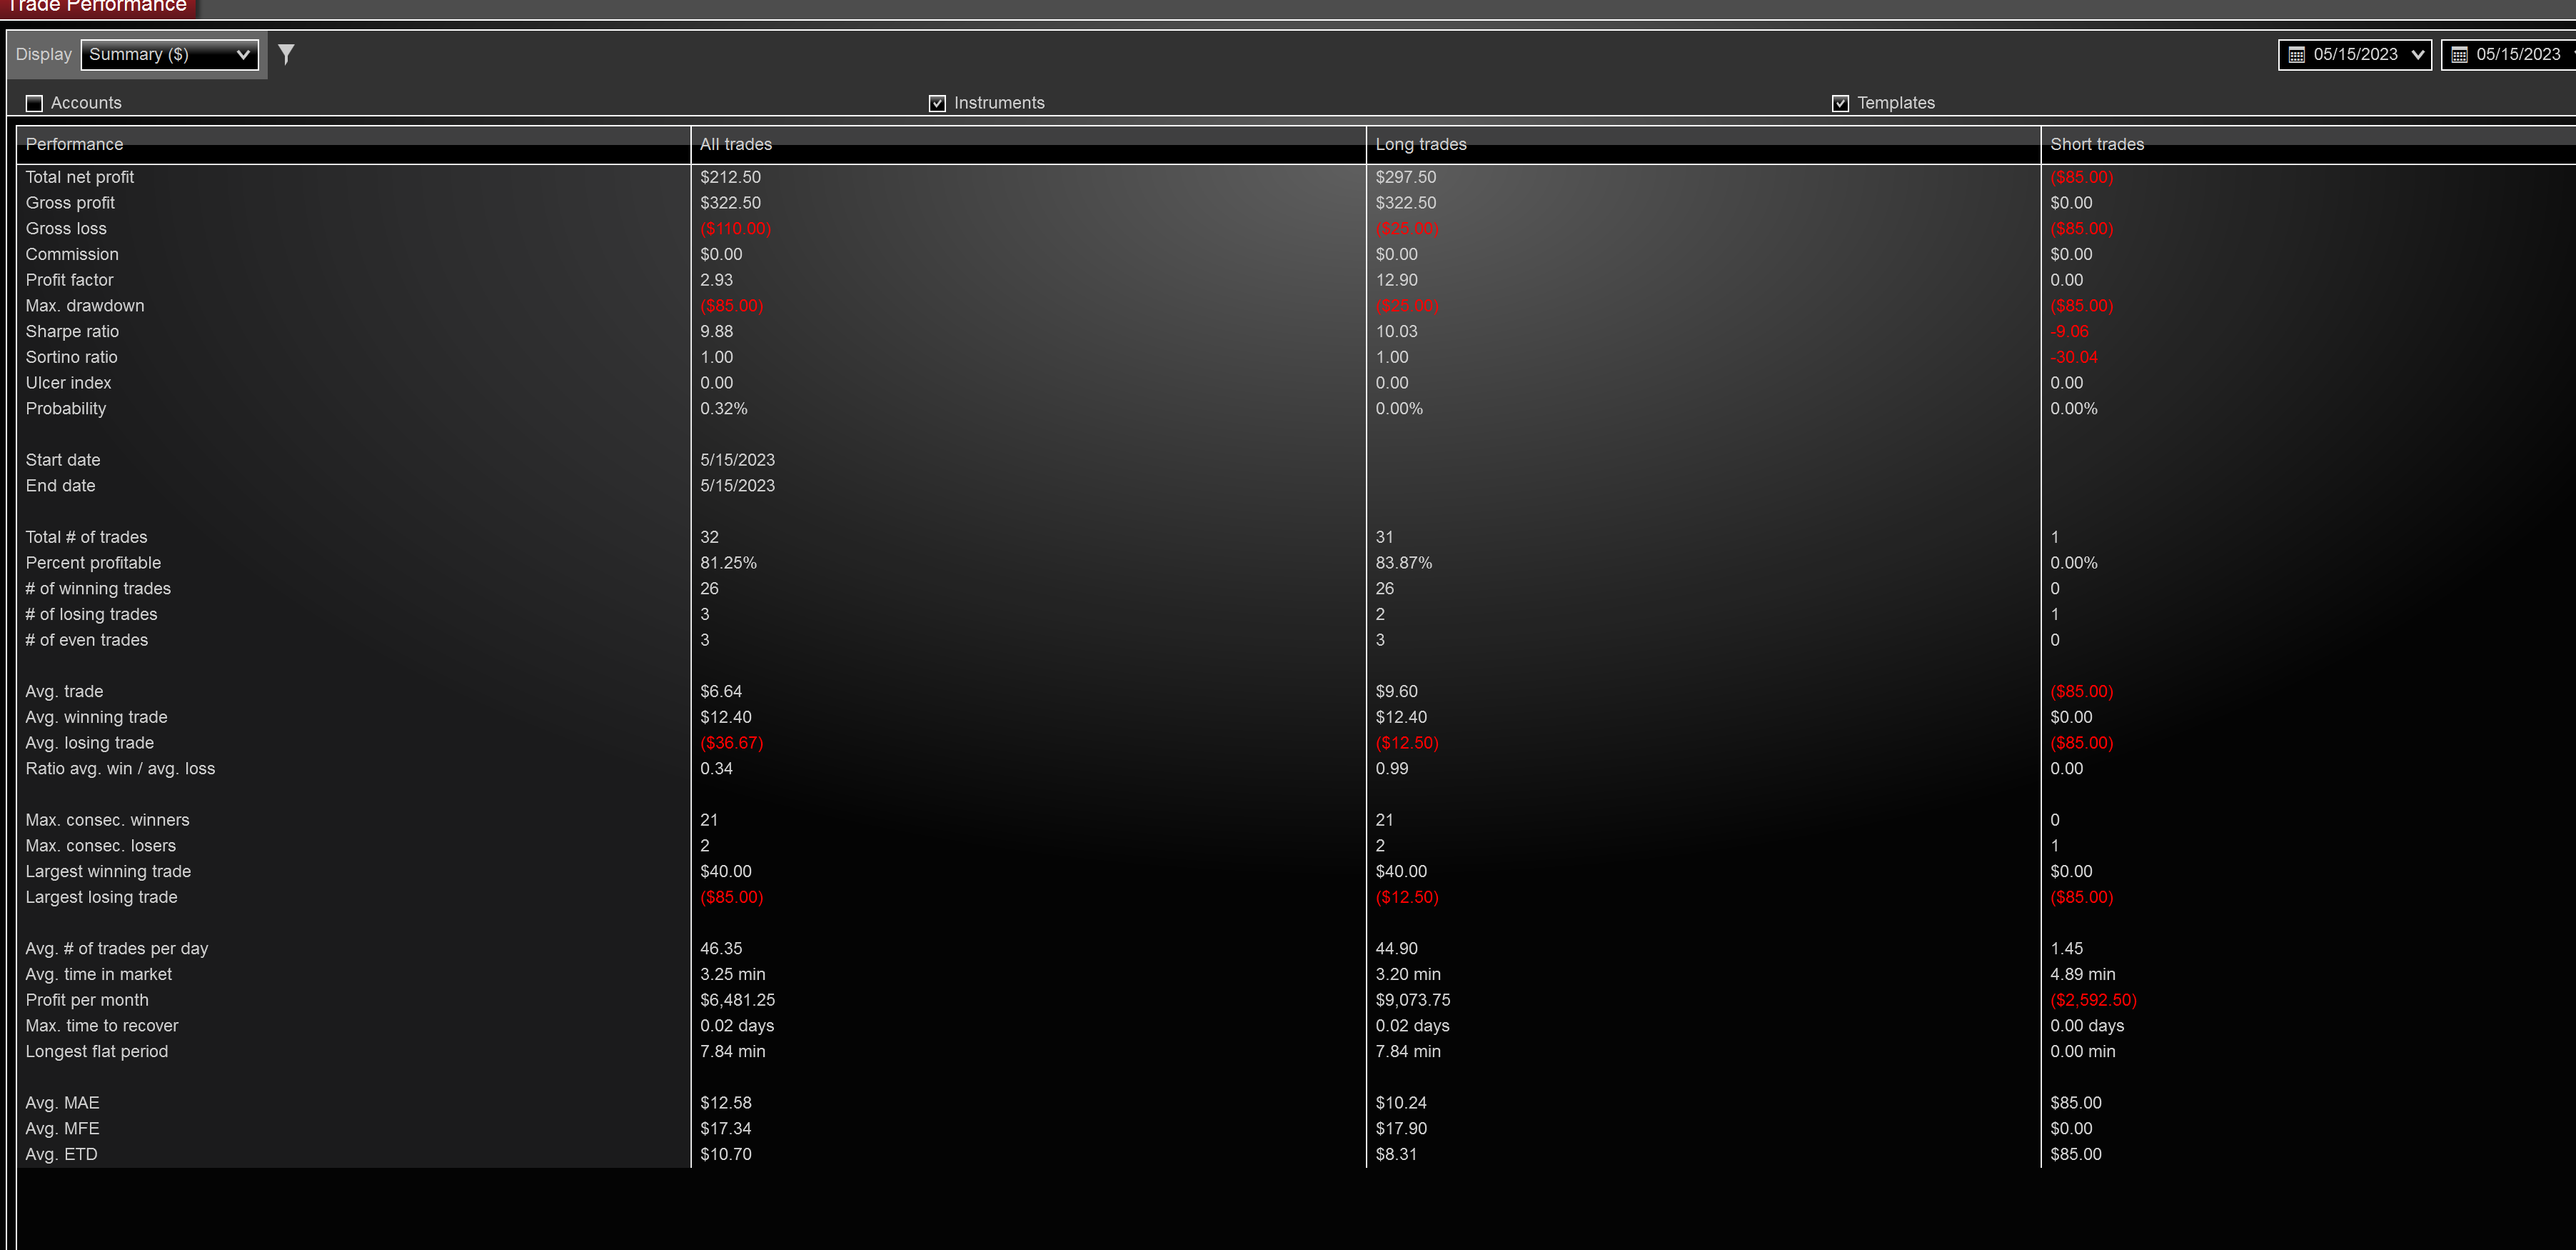The image size is (2576, 1250).
Task: Click the $212.50 total net profit value
Action: (730, 177)
